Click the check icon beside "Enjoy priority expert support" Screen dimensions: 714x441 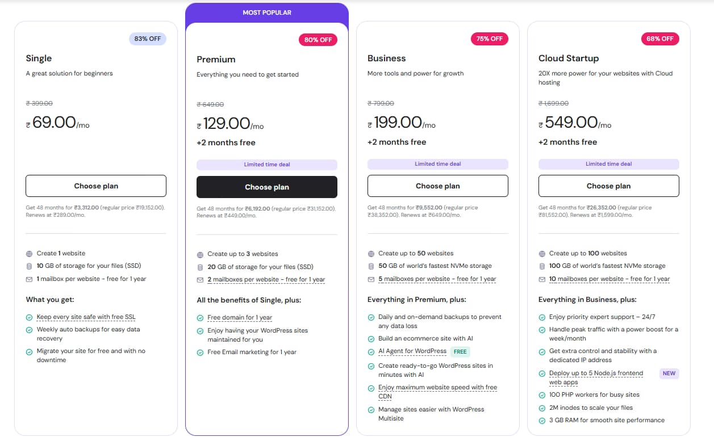[541, 317]
